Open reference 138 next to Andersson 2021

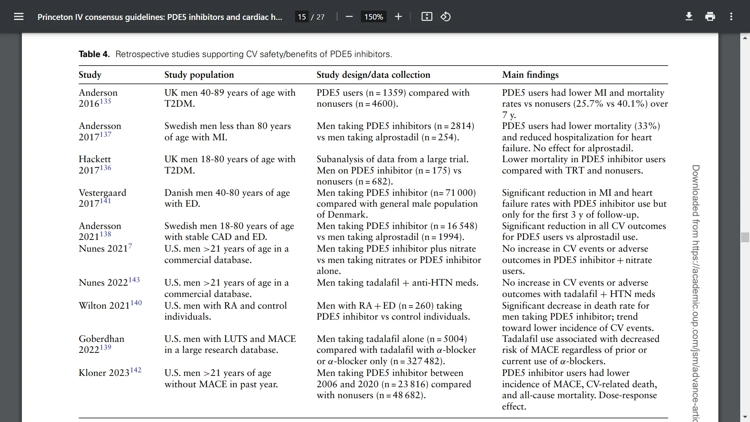[105, 234]
